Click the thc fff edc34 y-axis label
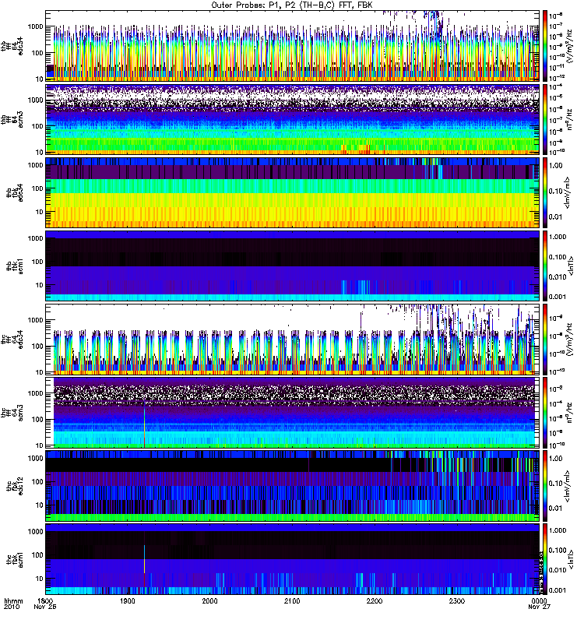This screenshot has width=584, height=623. pos(14,340)
